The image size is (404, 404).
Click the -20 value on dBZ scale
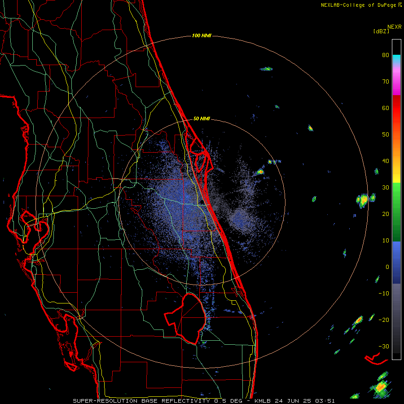point(384,320)
